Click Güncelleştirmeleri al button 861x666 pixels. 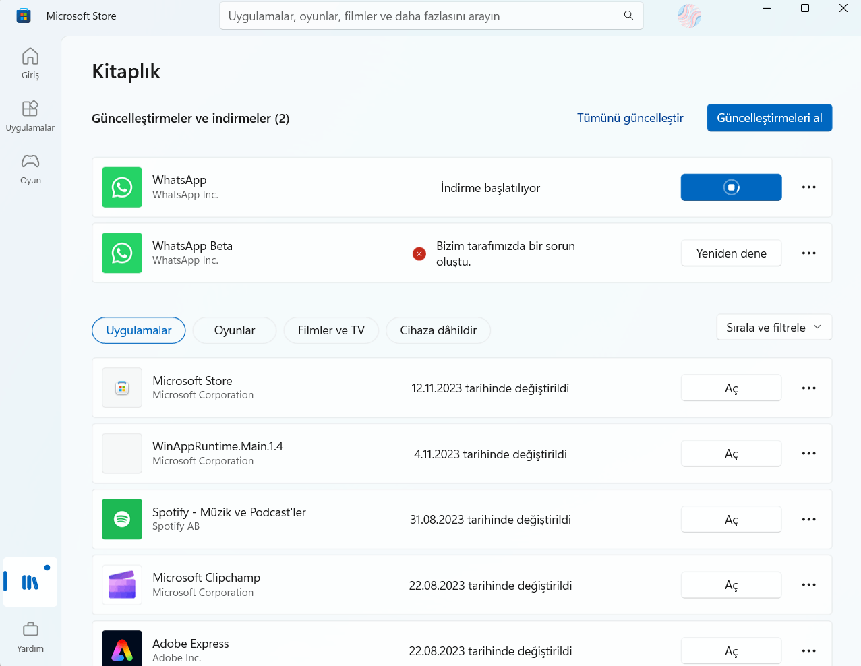(x=769, y=118)
